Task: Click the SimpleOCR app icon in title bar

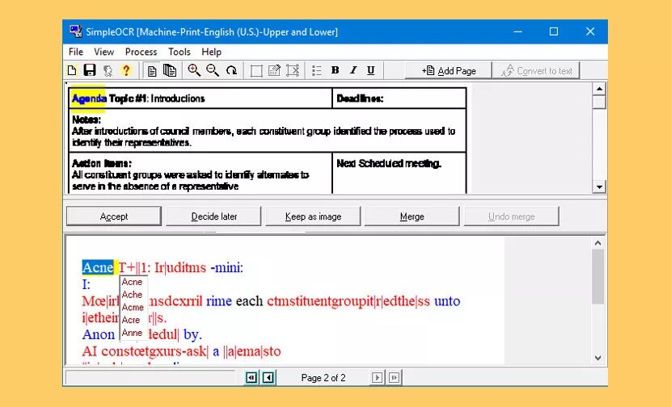Action: click(x=76, y=31)
